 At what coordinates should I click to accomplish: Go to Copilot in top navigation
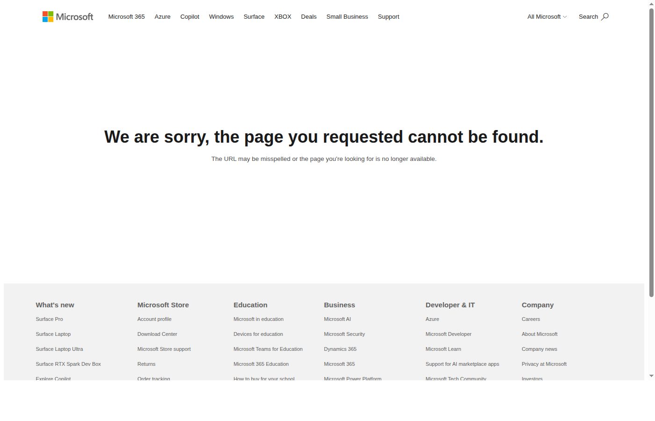pos(189,16)
